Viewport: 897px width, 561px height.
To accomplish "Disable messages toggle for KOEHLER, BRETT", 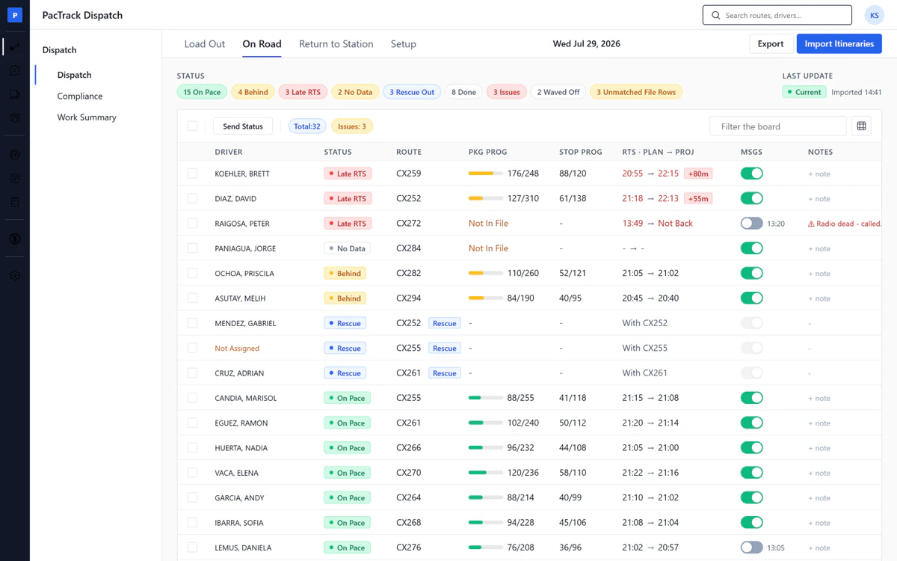I will click(751, 174).
